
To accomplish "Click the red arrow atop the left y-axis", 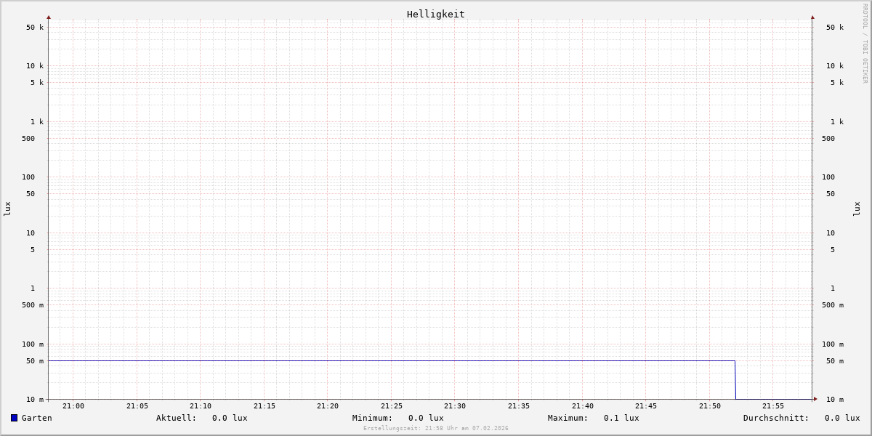I will click(49, 17).
